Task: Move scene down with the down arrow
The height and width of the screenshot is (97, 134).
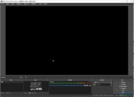Action: (x=9, y=93)
